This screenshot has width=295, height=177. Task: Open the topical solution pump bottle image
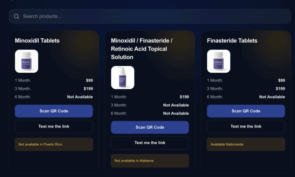[x=123, y=78]
